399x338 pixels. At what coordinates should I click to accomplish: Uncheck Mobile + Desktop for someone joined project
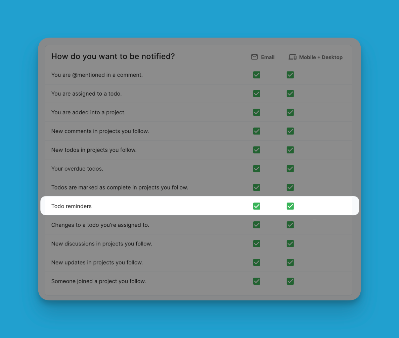point(290,281)
